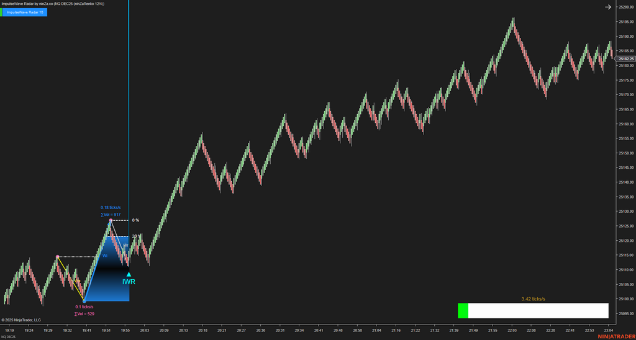Click 25150.00 on the price axis

tap(625, 153)
